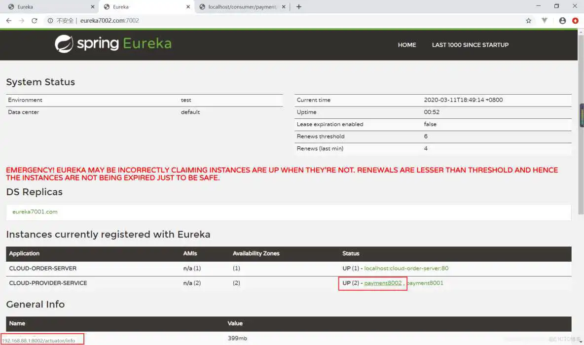Open the user profile icon
This screenshot has height=345, width=584.
point(562,21)
